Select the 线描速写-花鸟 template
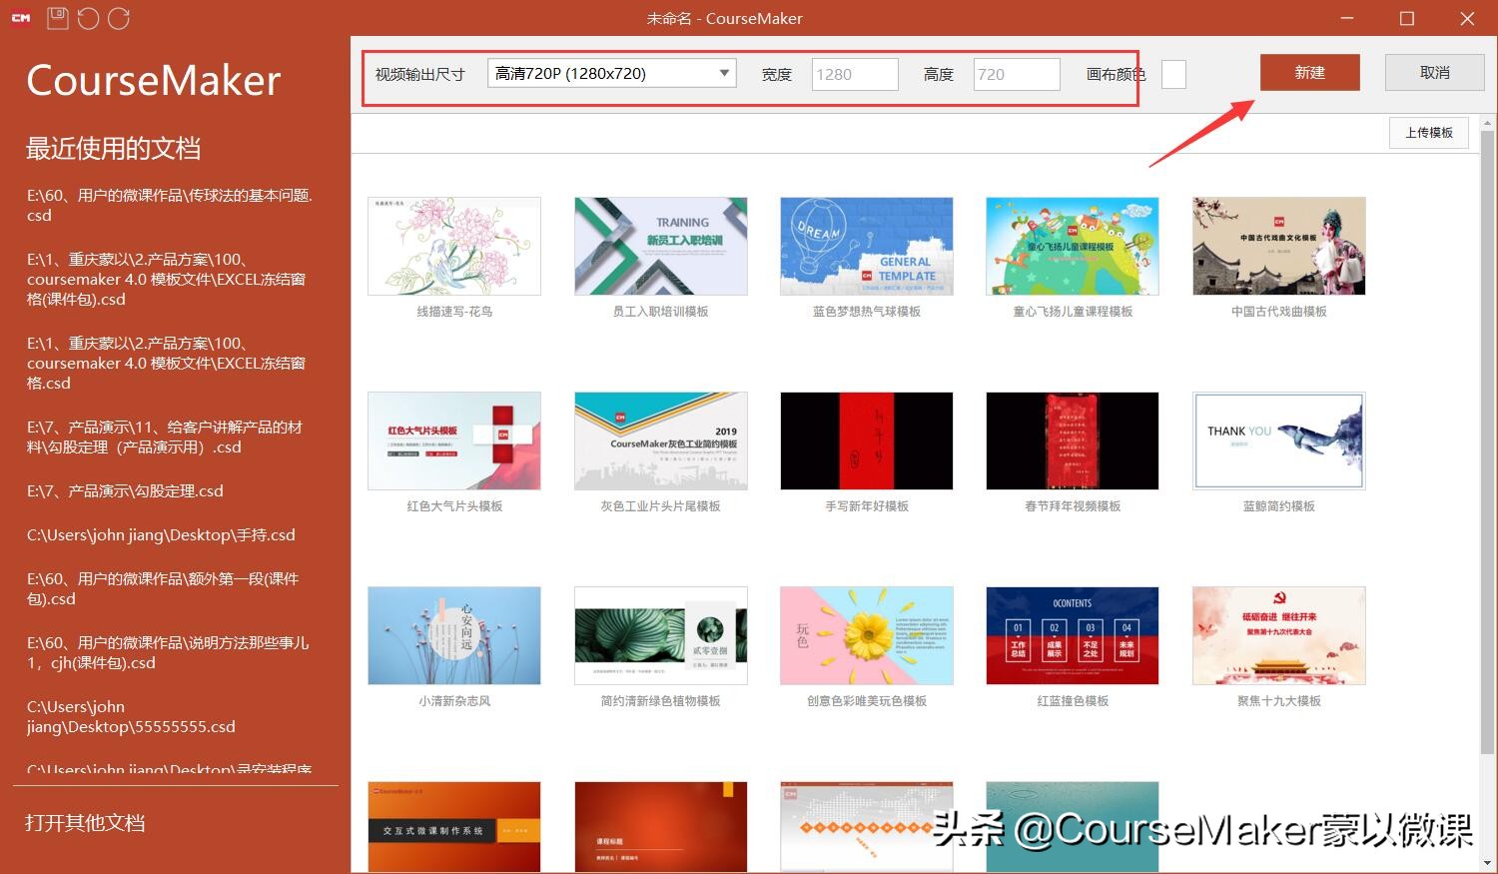 coord(453,246)
